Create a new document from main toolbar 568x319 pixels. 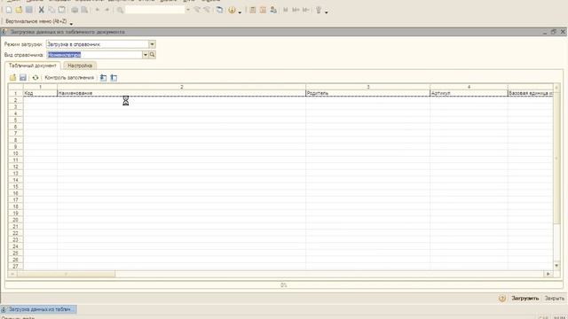pyautogui.click(x=9, y=10)
